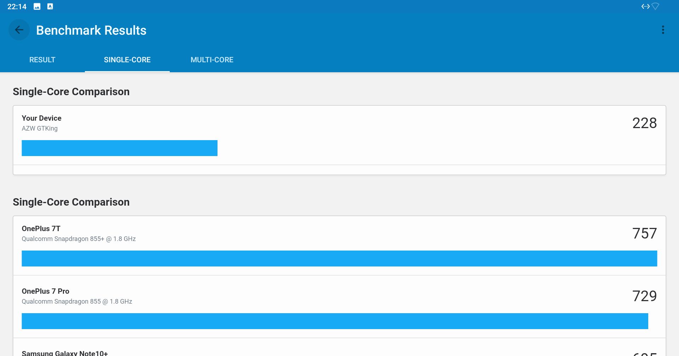Image resolution: width=679 pixels, height=356 pixels.
Task: Switch to the RESULT tab
Action: 42,60
